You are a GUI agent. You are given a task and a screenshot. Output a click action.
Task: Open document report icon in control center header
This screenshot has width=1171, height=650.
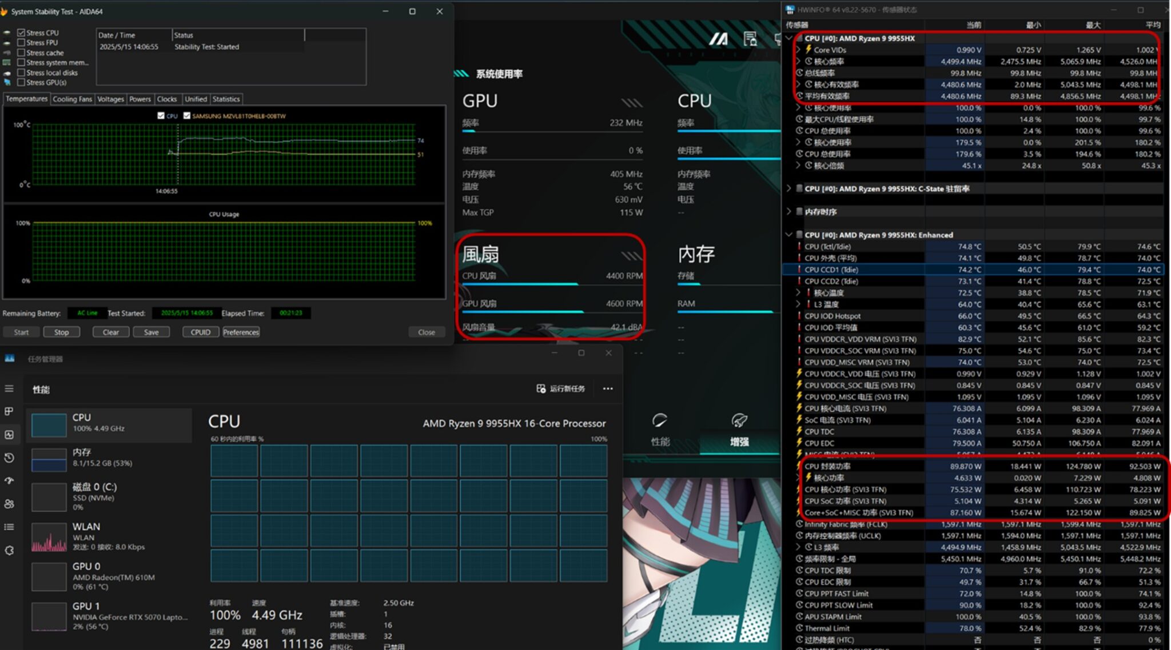[x=750, y=39]
